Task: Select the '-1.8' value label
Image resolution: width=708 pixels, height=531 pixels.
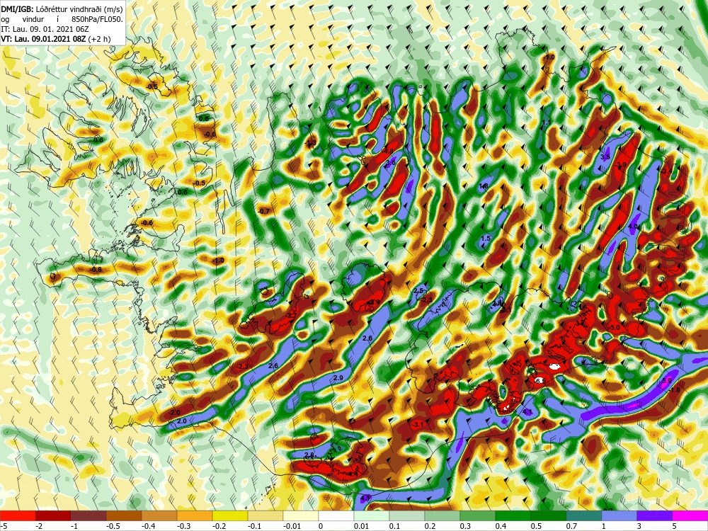Action: (x=675, y=389)
